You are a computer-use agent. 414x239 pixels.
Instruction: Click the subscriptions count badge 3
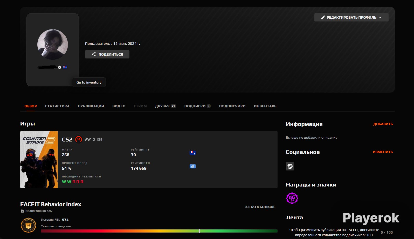pos(209,106)
